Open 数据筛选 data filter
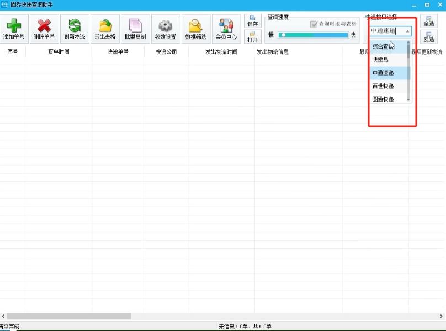The image size is (446, 331). (x=196, y=29)
